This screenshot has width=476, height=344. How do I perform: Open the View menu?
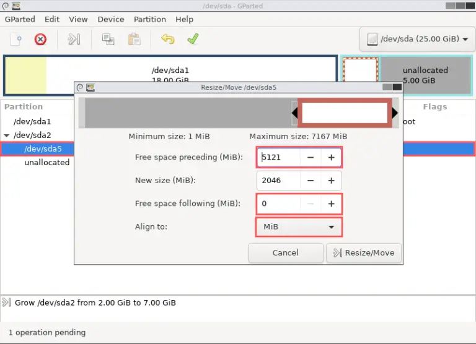[78, 19]
